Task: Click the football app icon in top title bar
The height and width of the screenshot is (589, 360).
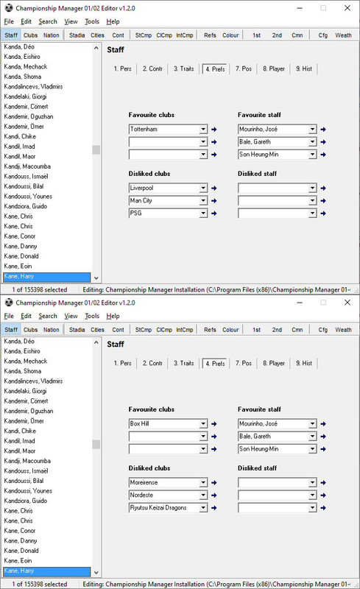Action: tap(9, 8)
